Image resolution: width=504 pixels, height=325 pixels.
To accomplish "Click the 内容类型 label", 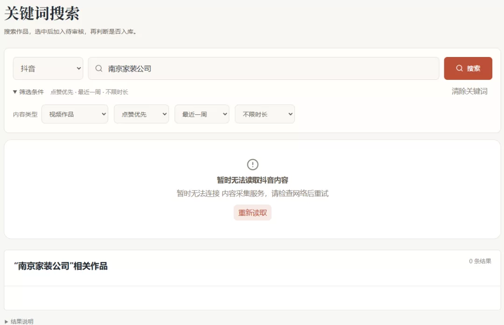I will click(25, 114).
